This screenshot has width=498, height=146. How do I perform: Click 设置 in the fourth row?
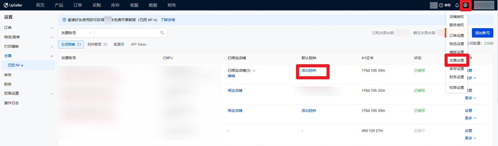click(468, 131)
